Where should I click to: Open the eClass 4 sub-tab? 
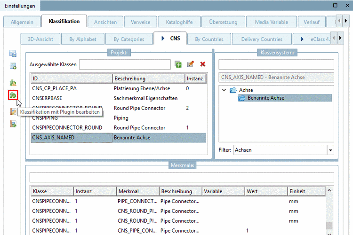coord(312,39)
